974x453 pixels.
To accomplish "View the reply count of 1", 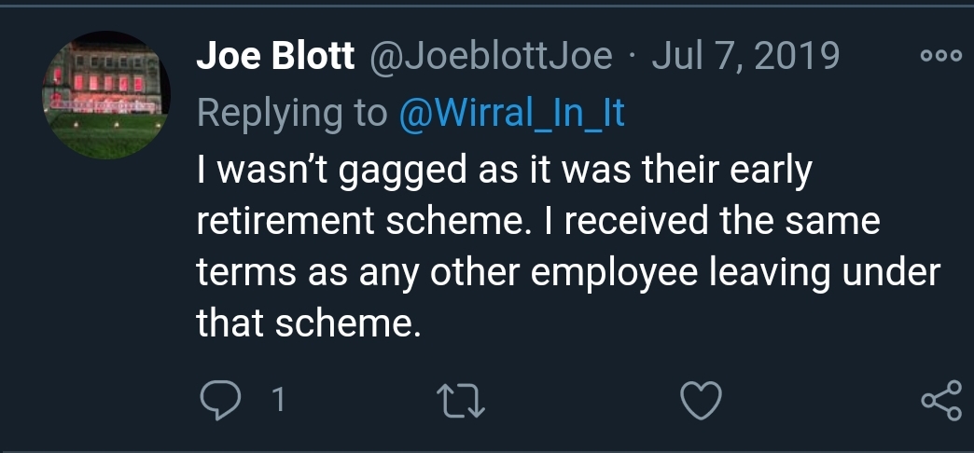I will point(276,401).
